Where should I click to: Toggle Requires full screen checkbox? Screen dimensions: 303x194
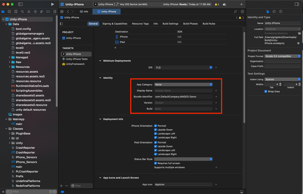pyautogui.click(x=156, y=163)
